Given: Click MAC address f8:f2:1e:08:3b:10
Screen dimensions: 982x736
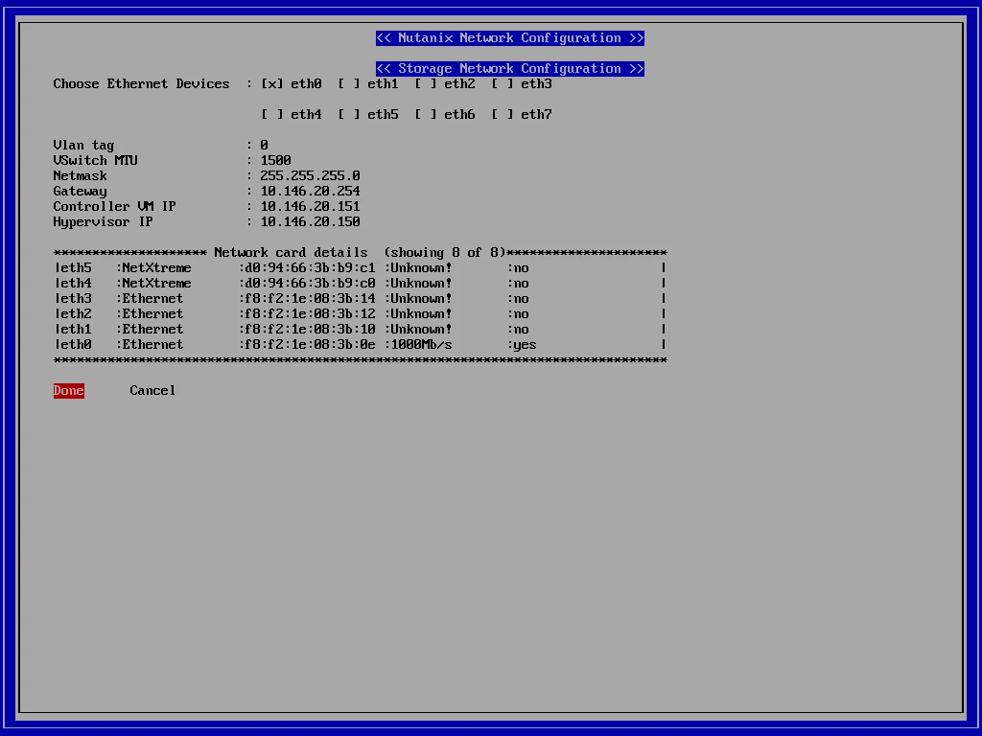Looking at the screenshot, I should (311, 330).
